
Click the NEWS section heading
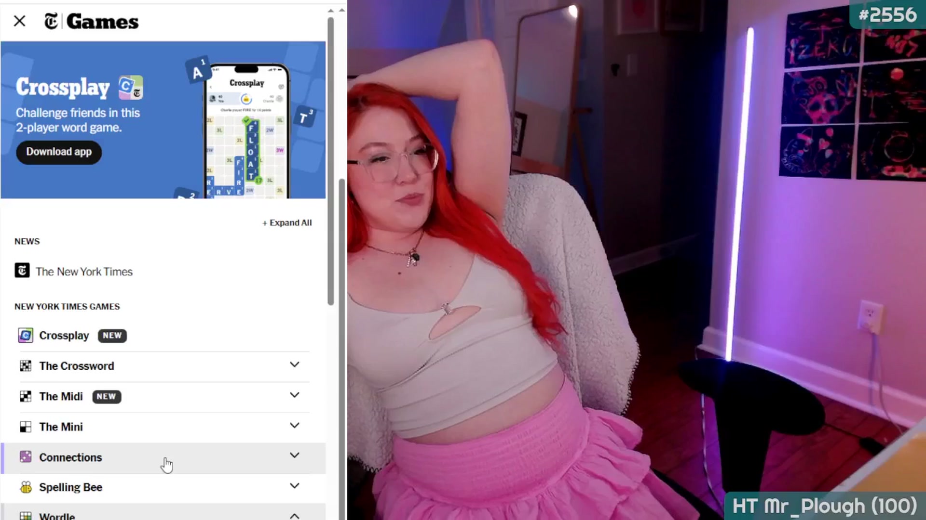point(27,242)
